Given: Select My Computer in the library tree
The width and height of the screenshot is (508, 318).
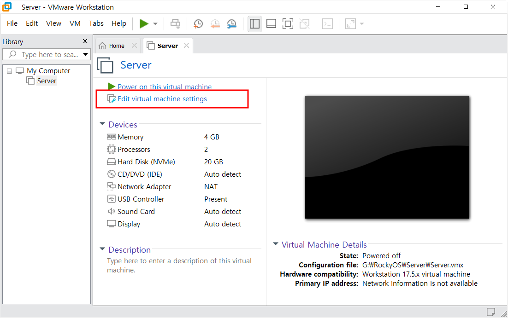Looking at the screenshot, I should [x=48, y=70].
